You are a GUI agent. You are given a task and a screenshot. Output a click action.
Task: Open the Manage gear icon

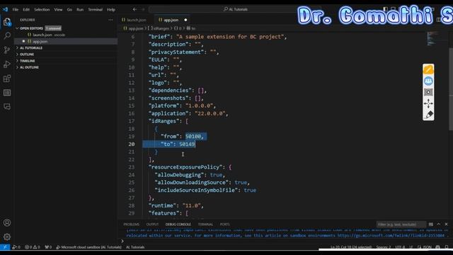[7, 237]
